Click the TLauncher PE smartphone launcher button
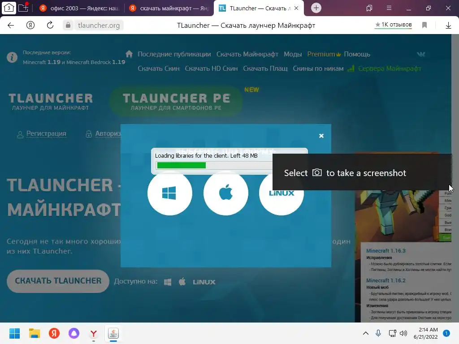The image size is (459, 344). click(176, 102)
